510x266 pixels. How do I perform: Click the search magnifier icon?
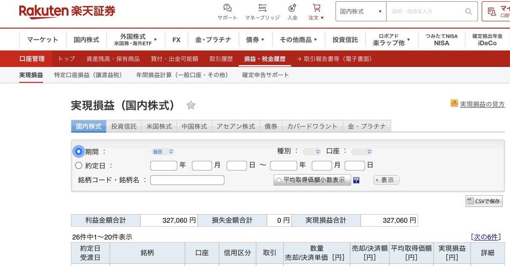pyautogui.click(x=468, y=11)
